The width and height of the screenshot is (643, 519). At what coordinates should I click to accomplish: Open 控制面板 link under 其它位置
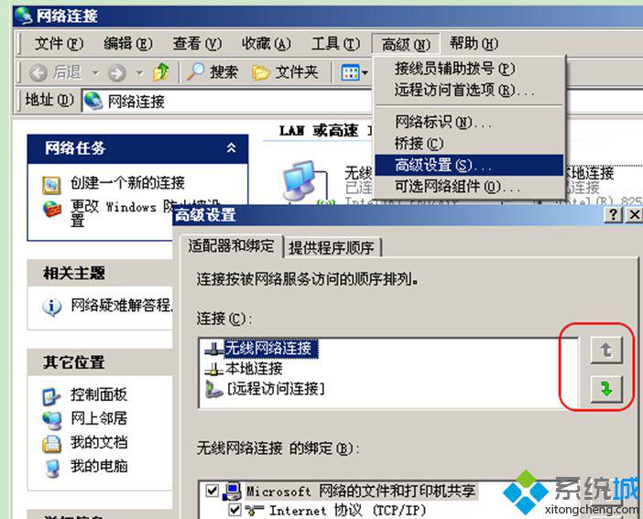tap(98, 395)
